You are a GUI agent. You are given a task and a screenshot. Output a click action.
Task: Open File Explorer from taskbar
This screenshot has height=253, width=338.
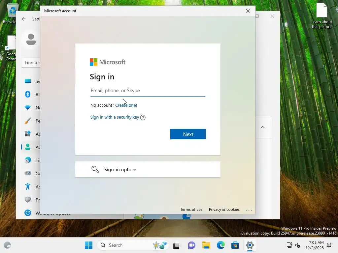tap(206, 245)
